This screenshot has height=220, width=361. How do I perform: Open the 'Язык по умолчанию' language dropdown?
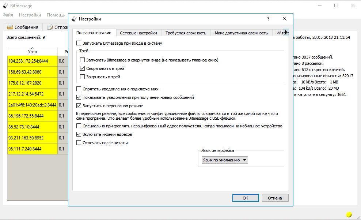click(x=225, y=160)
